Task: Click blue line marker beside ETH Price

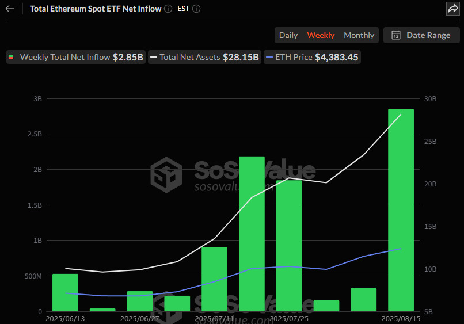Action: point(269,58)
